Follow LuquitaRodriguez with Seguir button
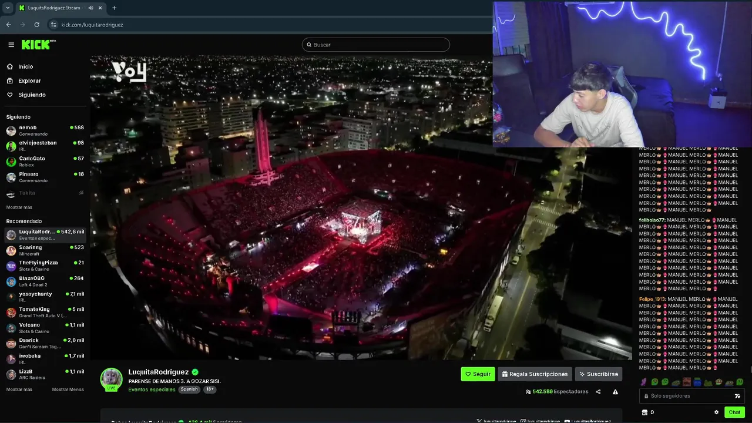 point(478,374)
